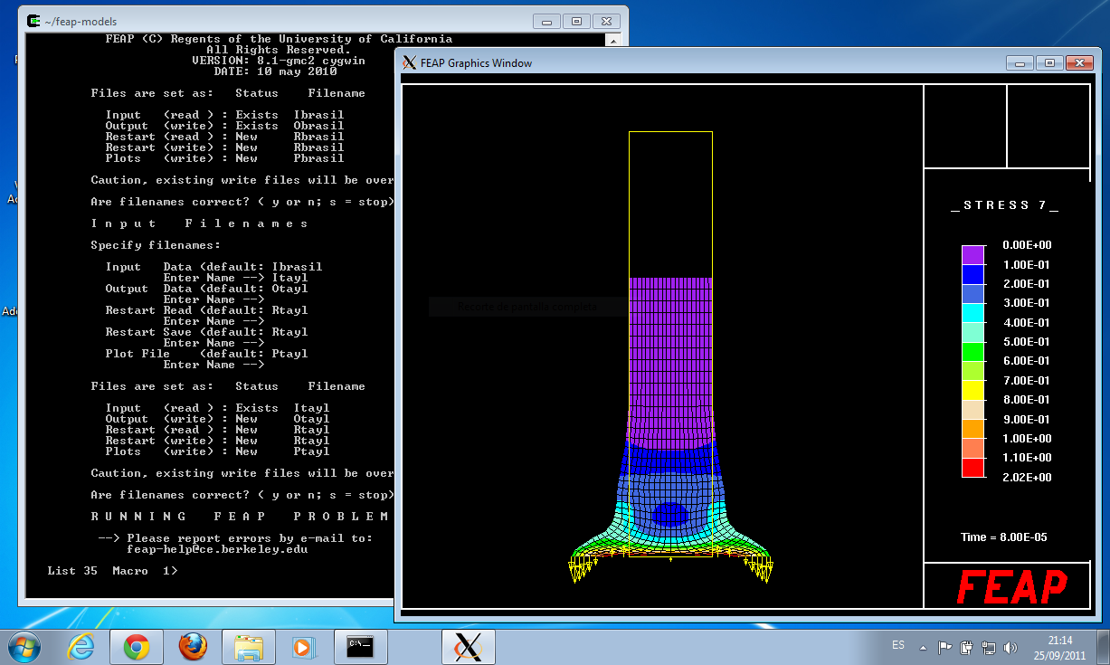The width and height of the screenshot is (1110, 665).
Task: Open Google Chrome from the taskbar
Action: click(137, 646)
